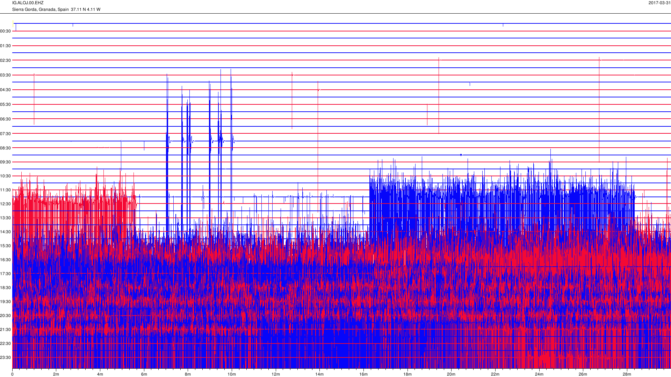The width and height of the screenshot is (671, 377).
Task: Select the 10:30 time label
Action: click(6, 176)
